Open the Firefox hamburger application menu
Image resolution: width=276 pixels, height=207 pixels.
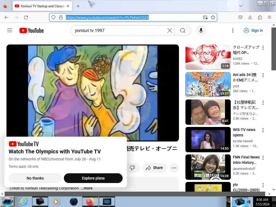(270, 17)
